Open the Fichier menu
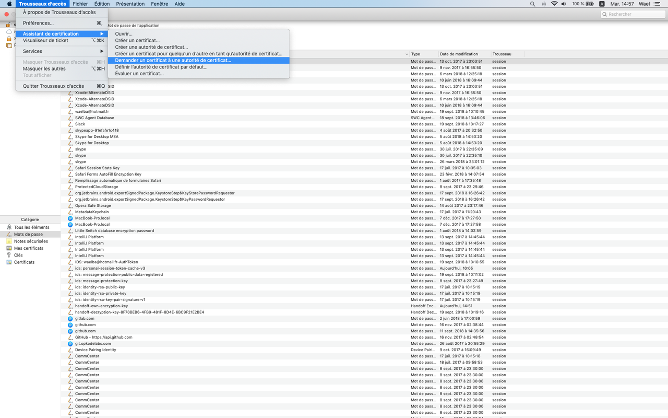This screenshot has height=418, width=668. coord(80,4)
